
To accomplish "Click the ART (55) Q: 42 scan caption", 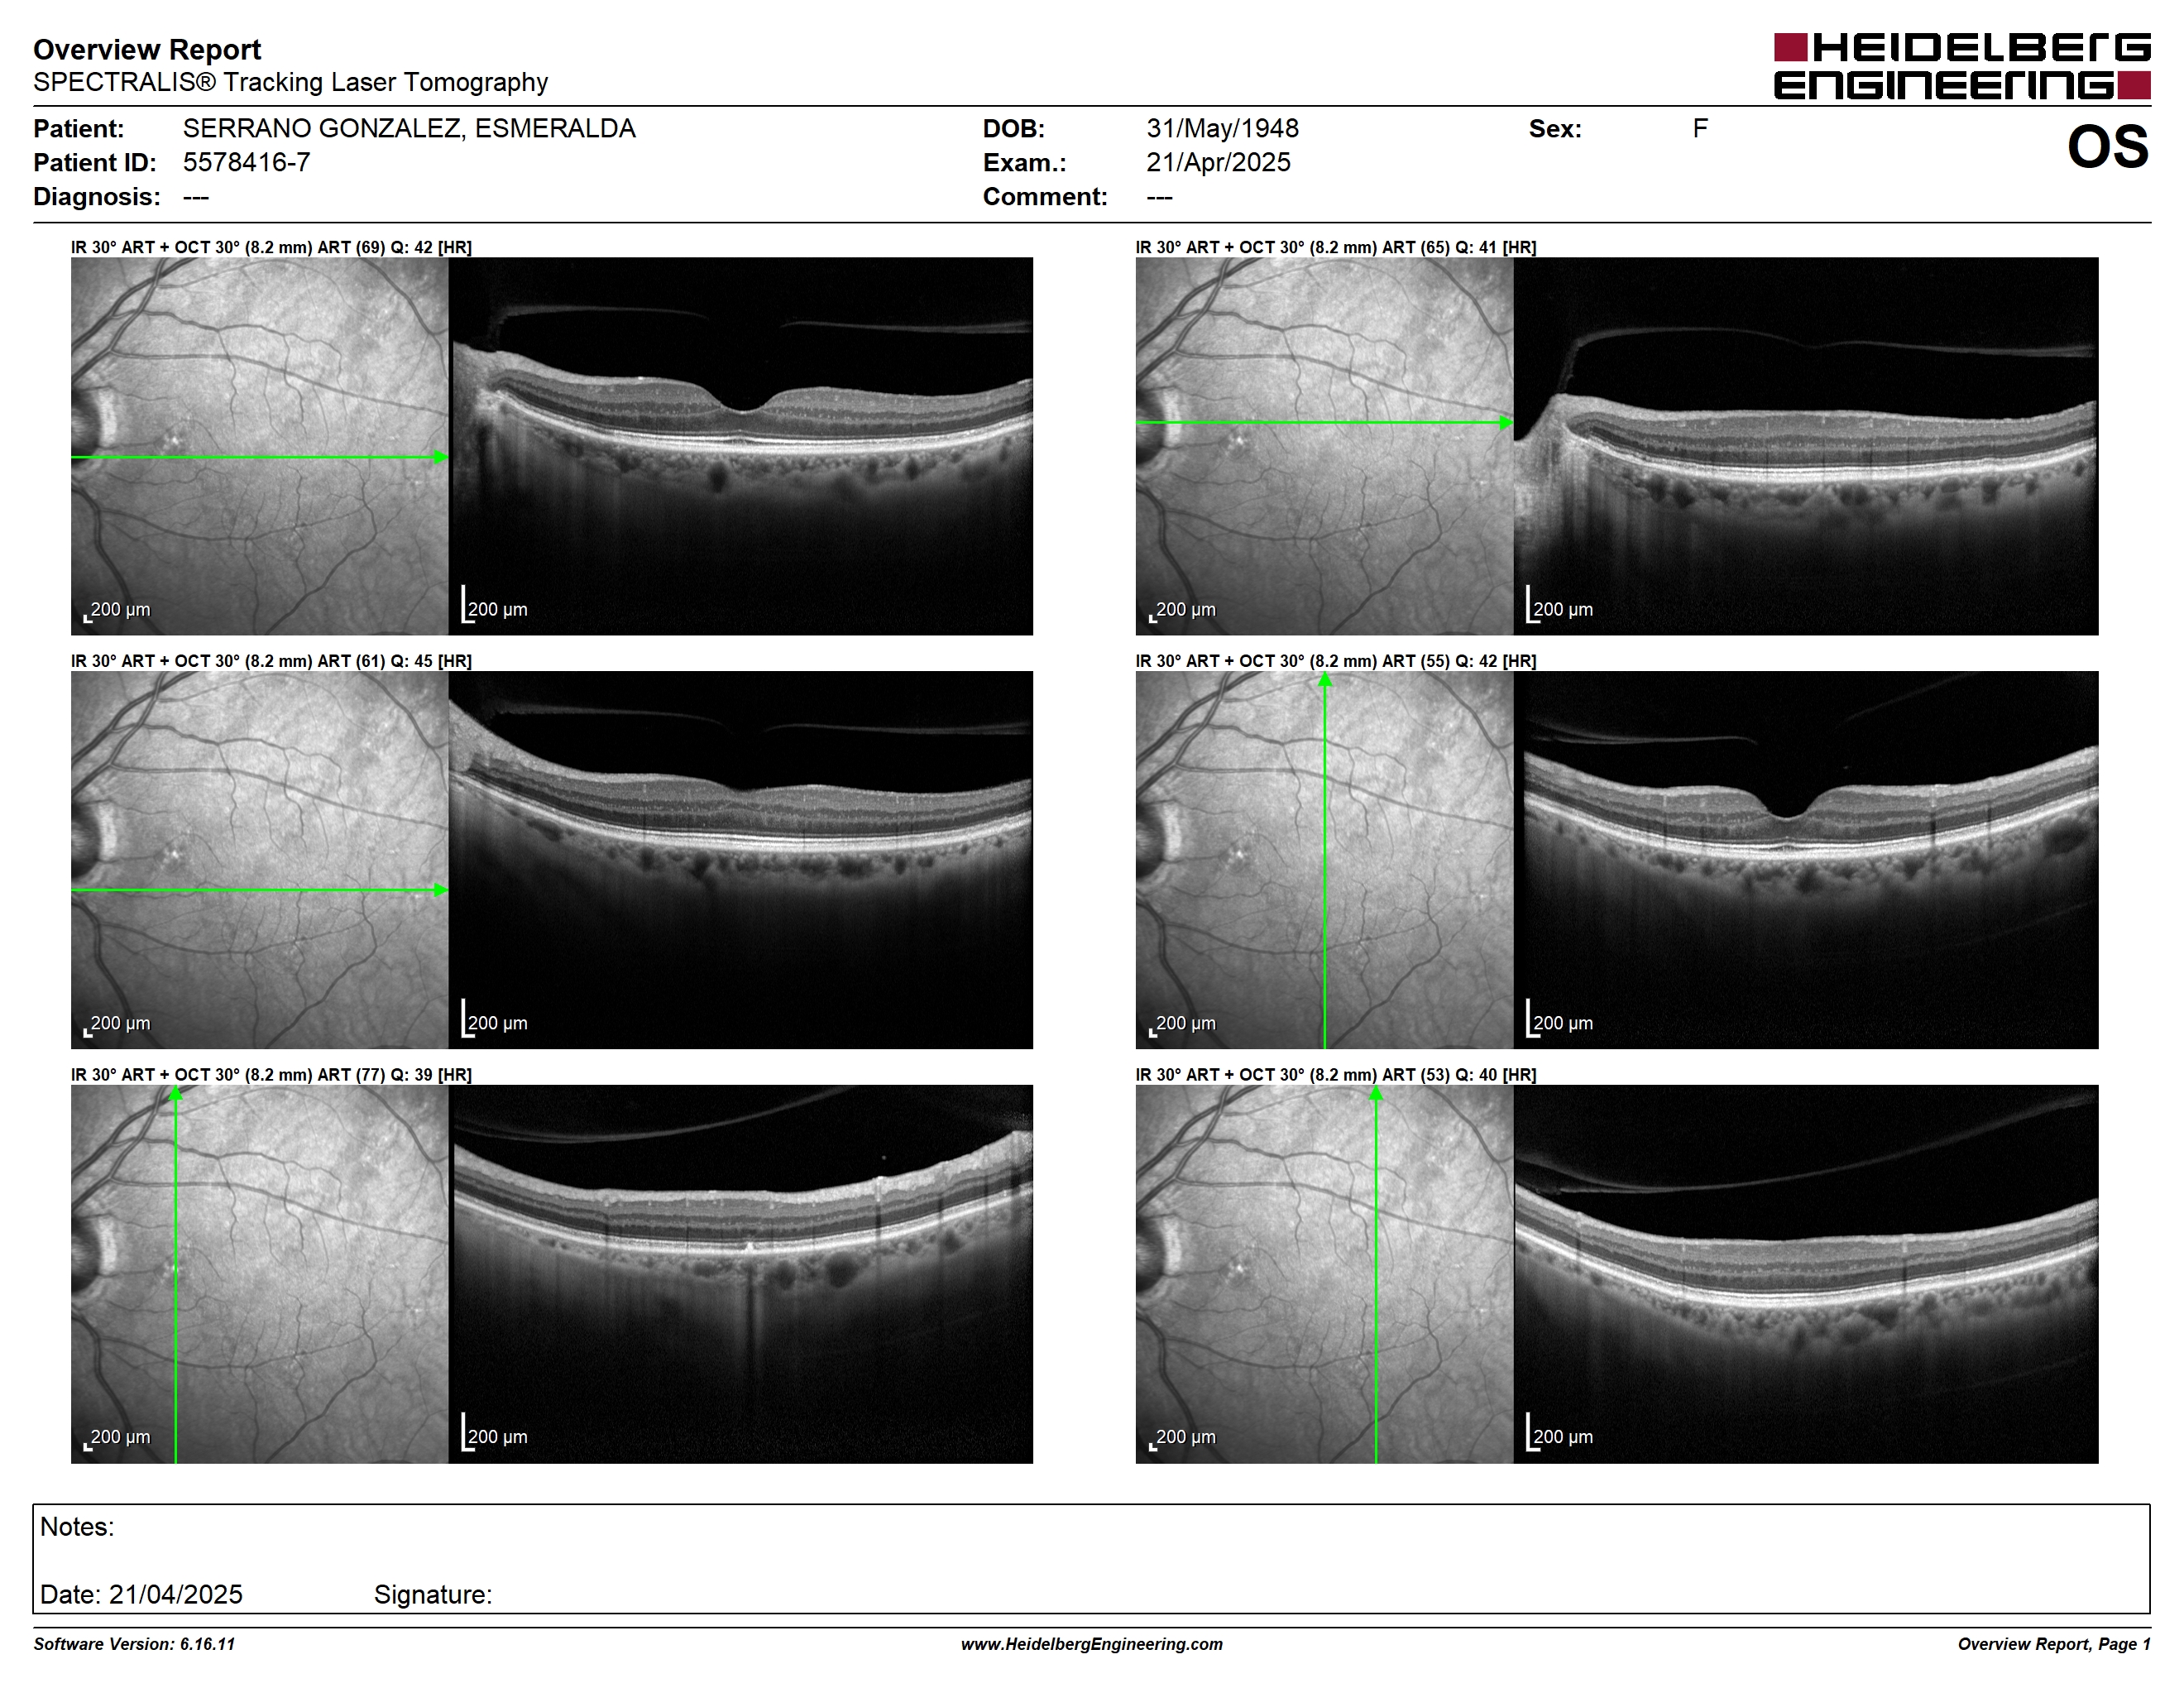I will click(x=1336, y=661).
